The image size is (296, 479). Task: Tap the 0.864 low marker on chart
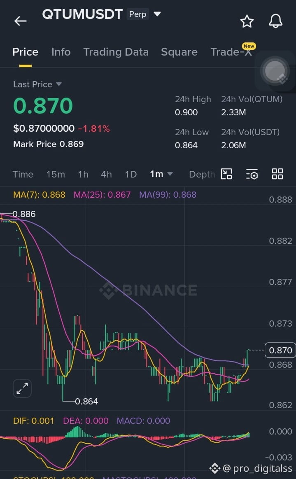[x=86, y=402]
